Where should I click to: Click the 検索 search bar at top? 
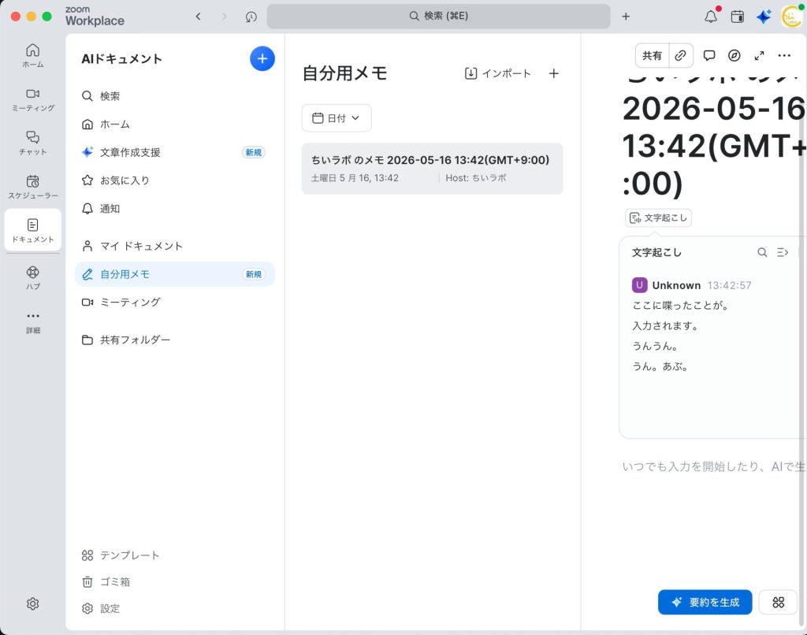coord(438,16)
